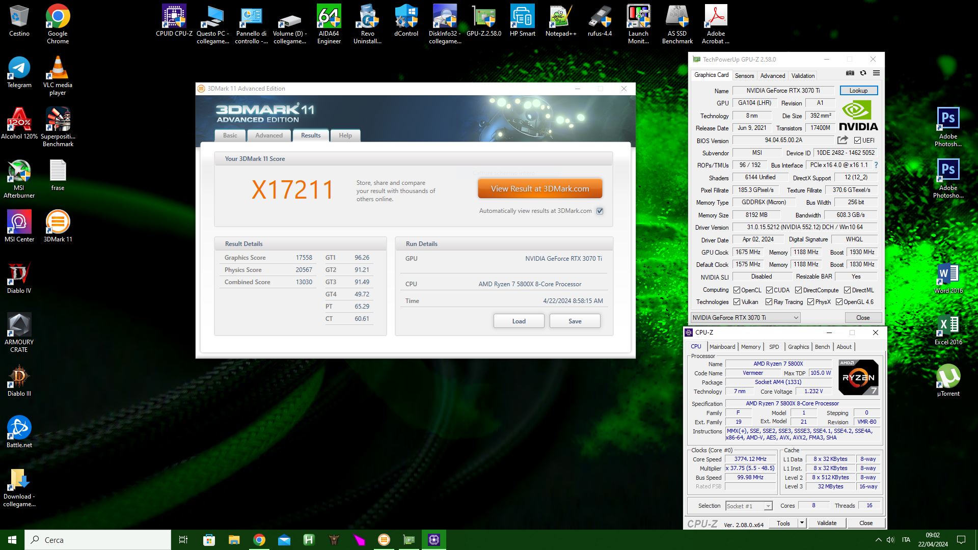Toggle the Ray Tracing checkbox in GPU-Z
This screenshot has width=978, height=550.
tap(769, 302)
